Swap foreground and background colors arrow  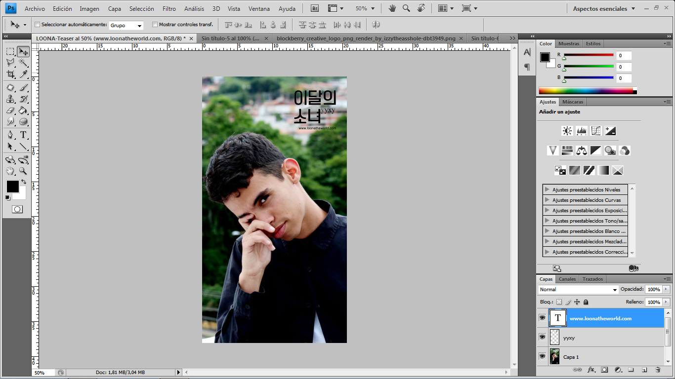tap(23, 182)
